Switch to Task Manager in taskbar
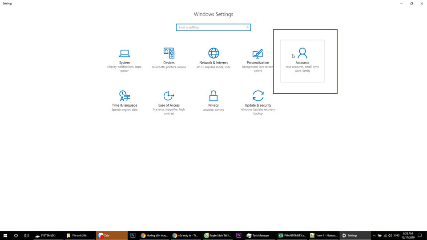Image resolution: width=427 pixels, height=240 pixels. pos(260,236)
